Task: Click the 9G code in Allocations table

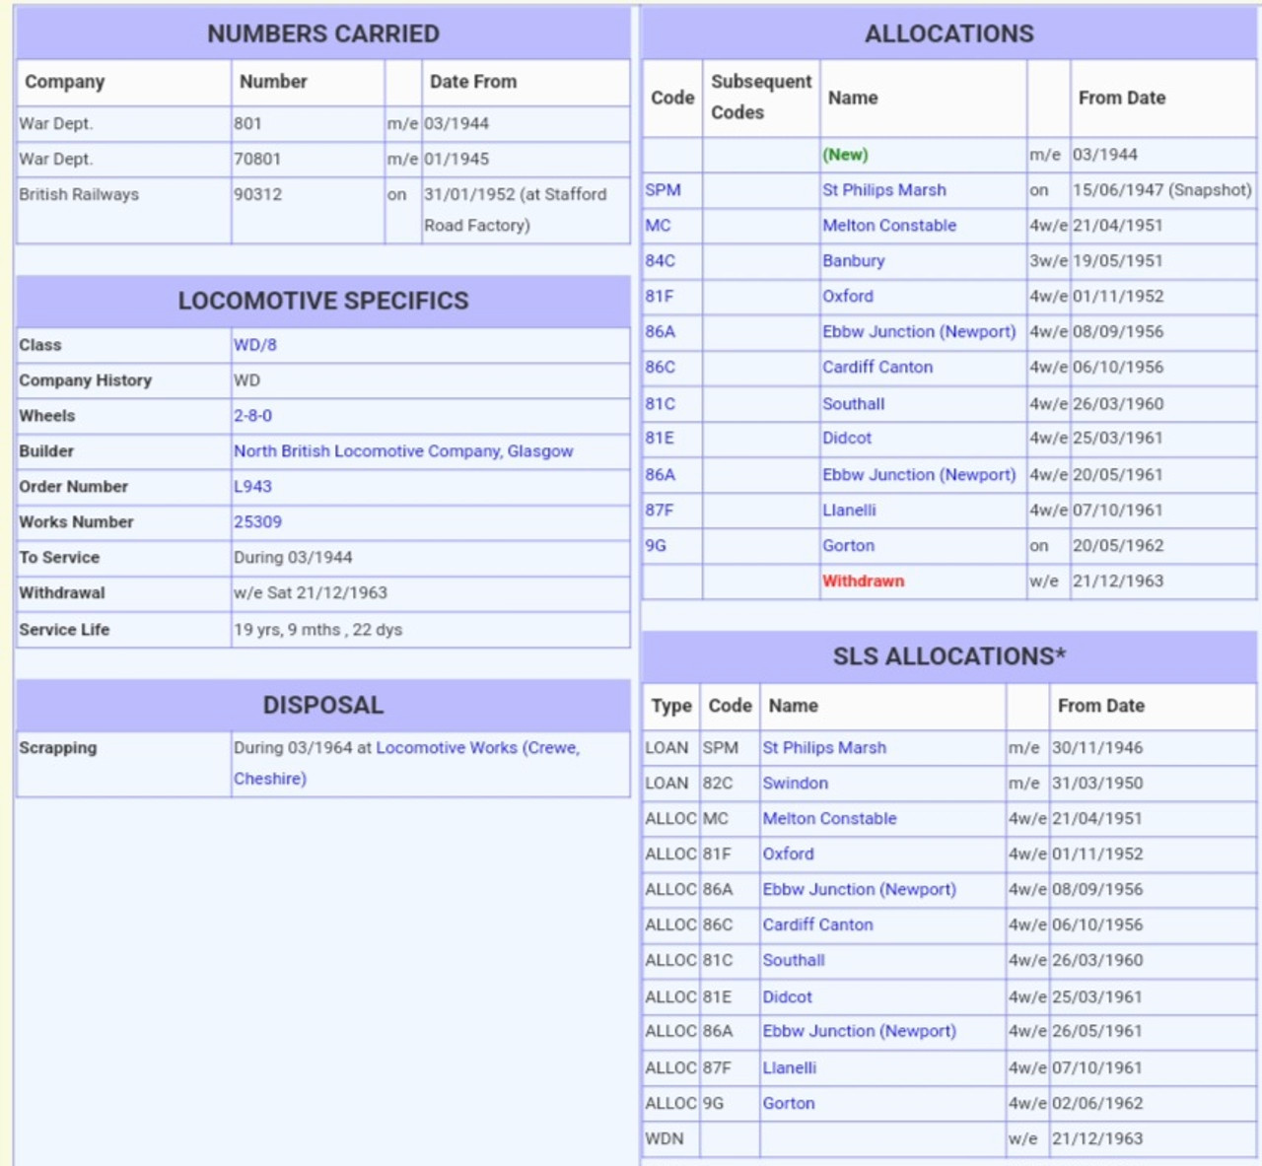Action: (x=656, y=546)
